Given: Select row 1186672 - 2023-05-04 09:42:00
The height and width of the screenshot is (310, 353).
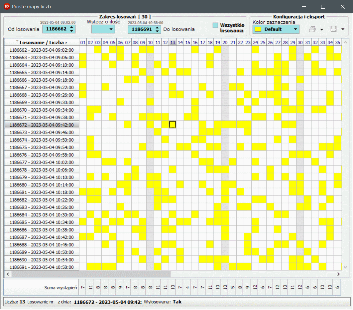Looking at the screenshot, I should point(42,125).
